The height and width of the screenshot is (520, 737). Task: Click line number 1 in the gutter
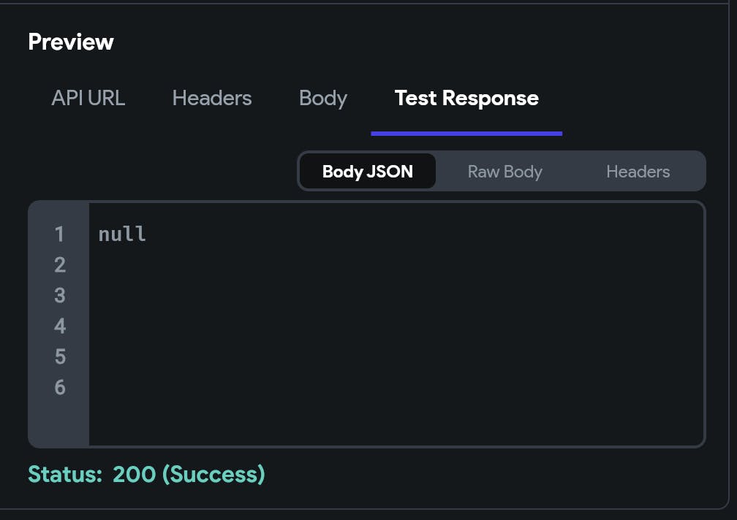[x=59, y=234]
